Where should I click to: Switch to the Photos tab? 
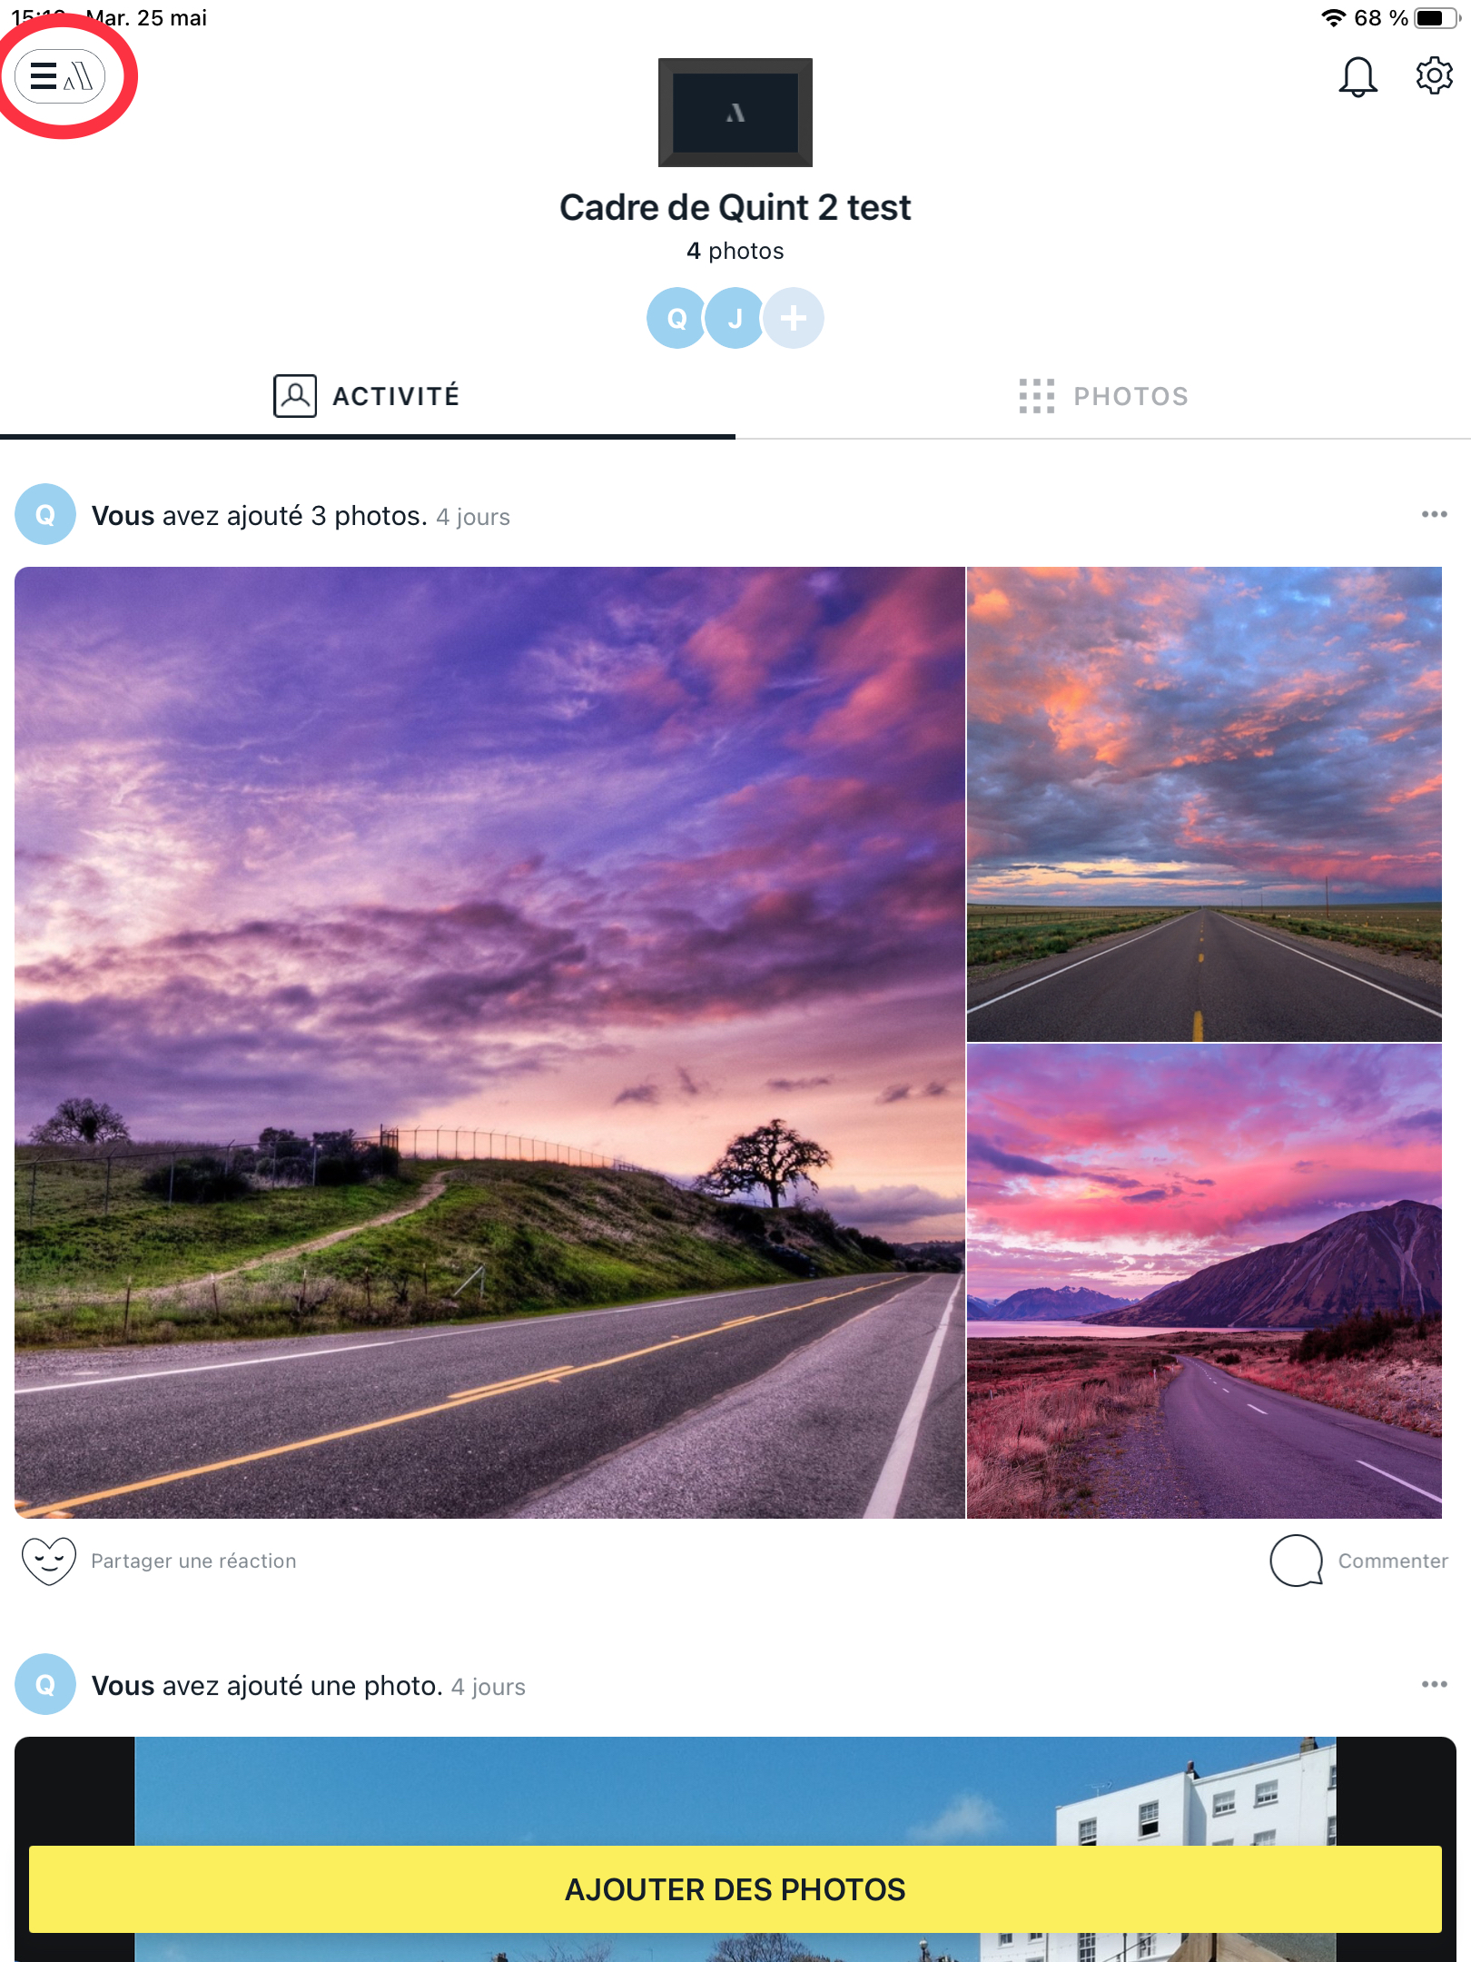[x=1103, y=397]
